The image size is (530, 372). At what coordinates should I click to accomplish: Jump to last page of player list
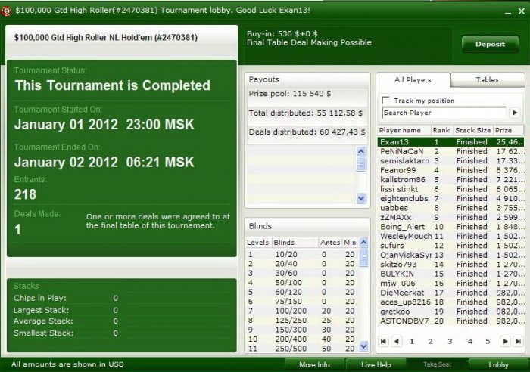pos(518,341)
